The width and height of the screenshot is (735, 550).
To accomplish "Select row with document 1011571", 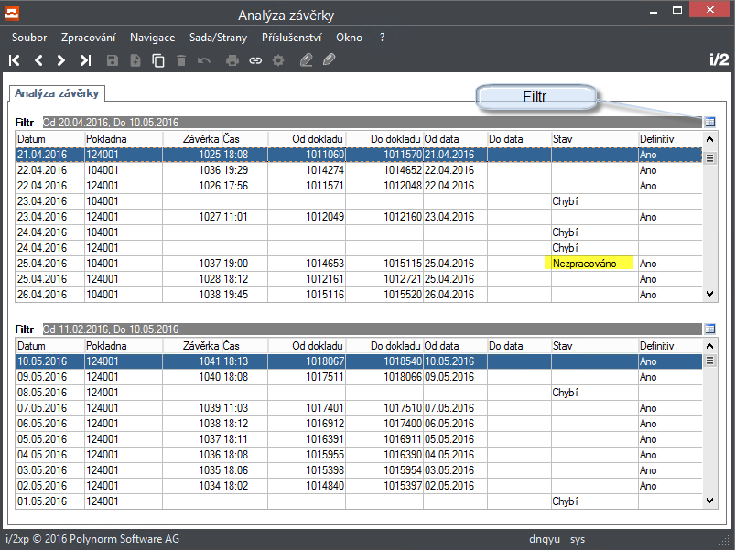I will point(359,186).
